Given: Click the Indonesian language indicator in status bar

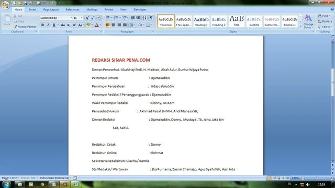Looking at the screenshot, I should tap(54, 178).
